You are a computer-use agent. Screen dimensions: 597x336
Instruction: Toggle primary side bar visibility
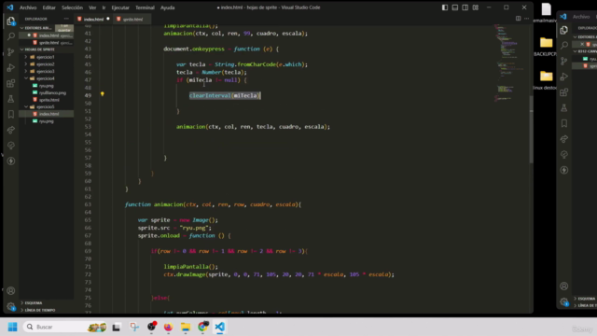coord(445,7)
